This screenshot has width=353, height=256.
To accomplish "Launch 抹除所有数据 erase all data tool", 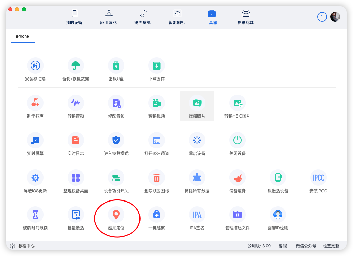I will pos(197,181).
